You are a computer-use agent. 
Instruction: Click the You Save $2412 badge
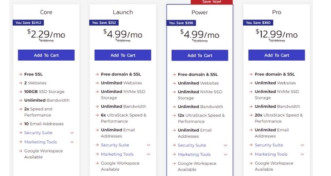click(x=28, y=22)
